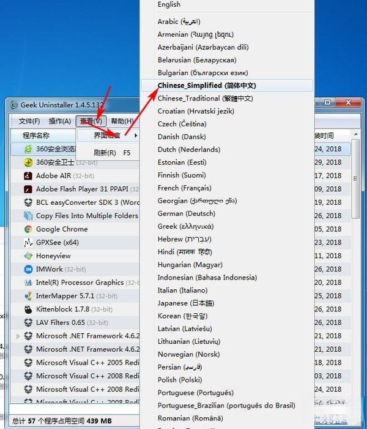Select Hungarian (Magyar) language
367x429 pixels.
pos(227,265)
